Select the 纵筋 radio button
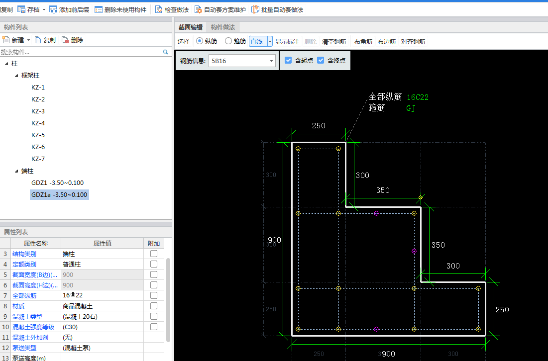 tap(200, 41)
